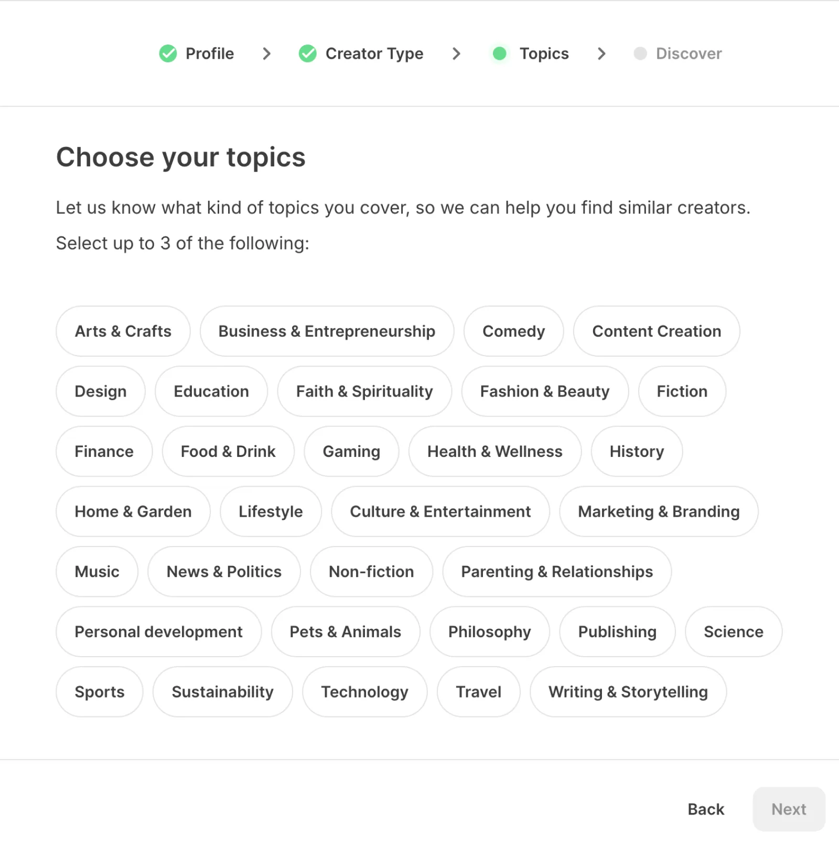839x856 pixels.
Task: Click the chevron arrow after Topics step
Action: point(601,53)
